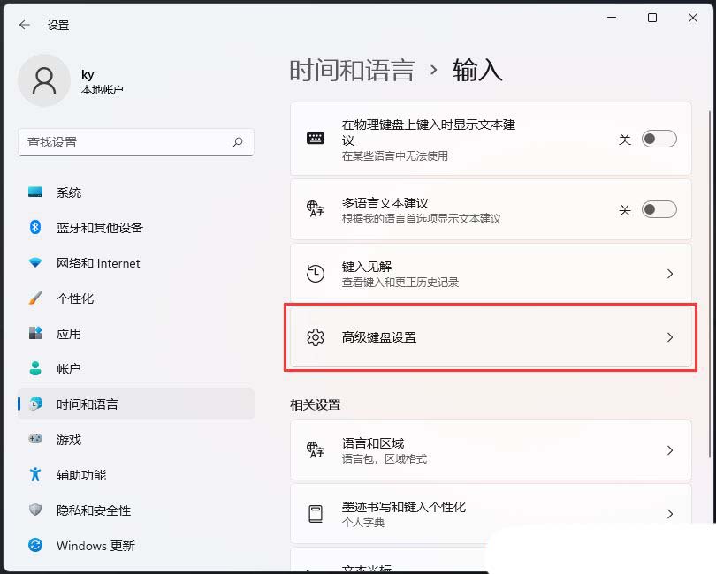716x574 pixels.
Task: Click the back arrow icon
Action: (24, 25)
